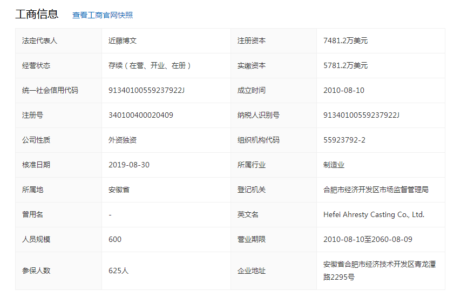The width and height of the screenshot is (461, 297).
Task: Select the 营业期限 label
Action: click(252, 239)
